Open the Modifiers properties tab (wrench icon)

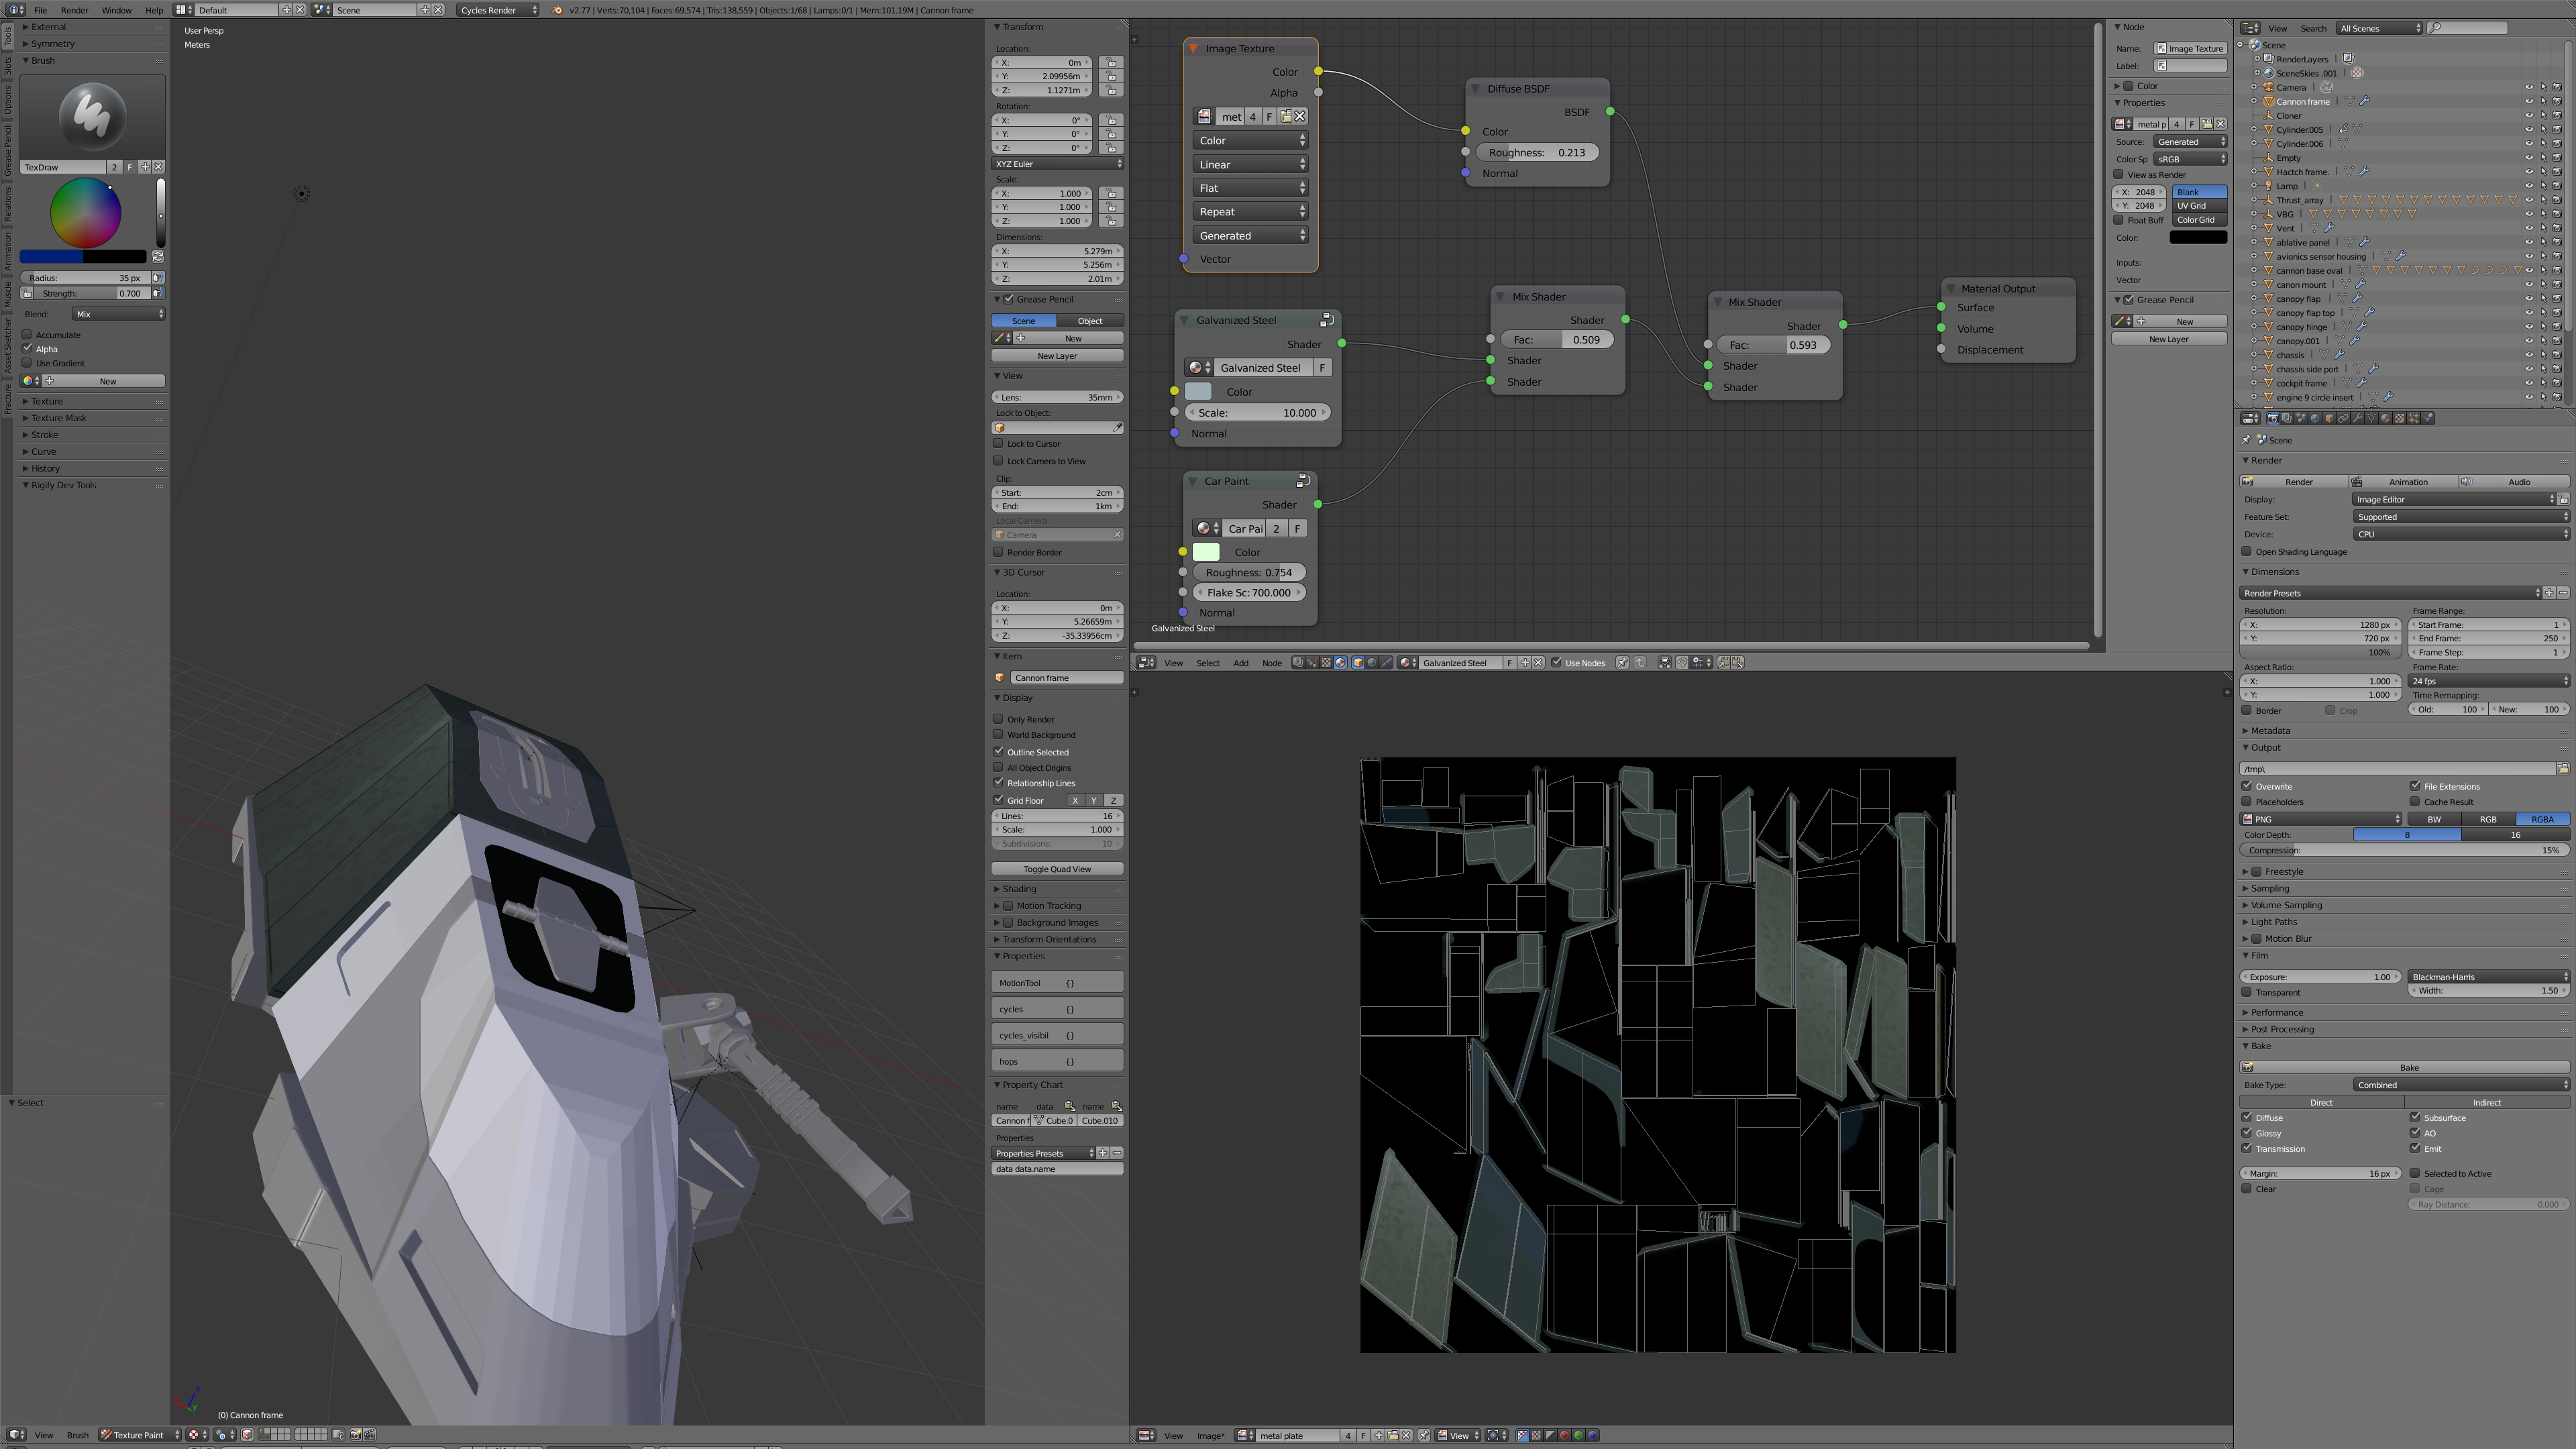[2357, 418]
